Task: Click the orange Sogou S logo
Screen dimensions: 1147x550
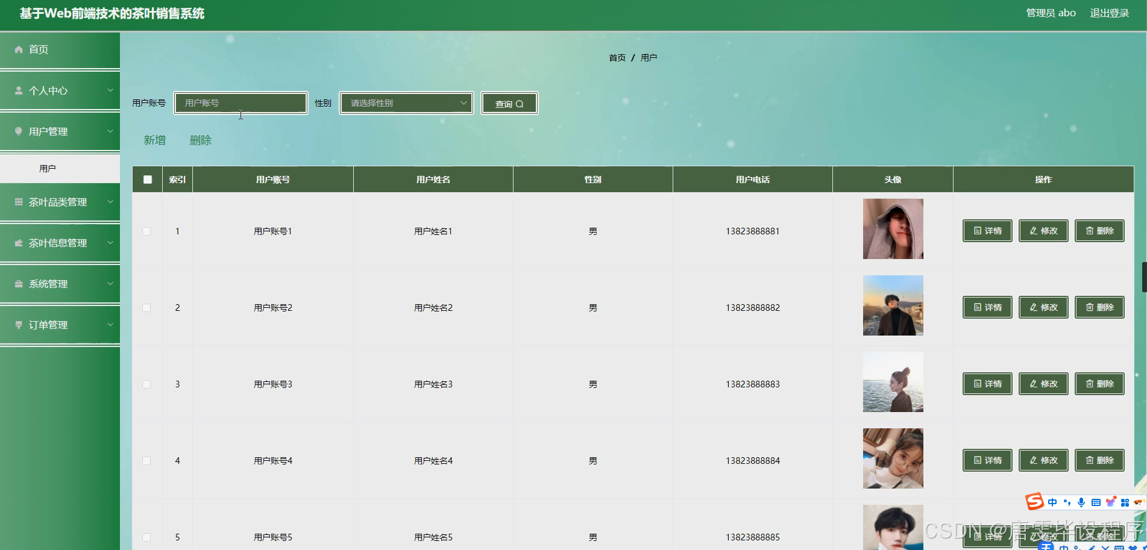Action: tap(1035, 501)
